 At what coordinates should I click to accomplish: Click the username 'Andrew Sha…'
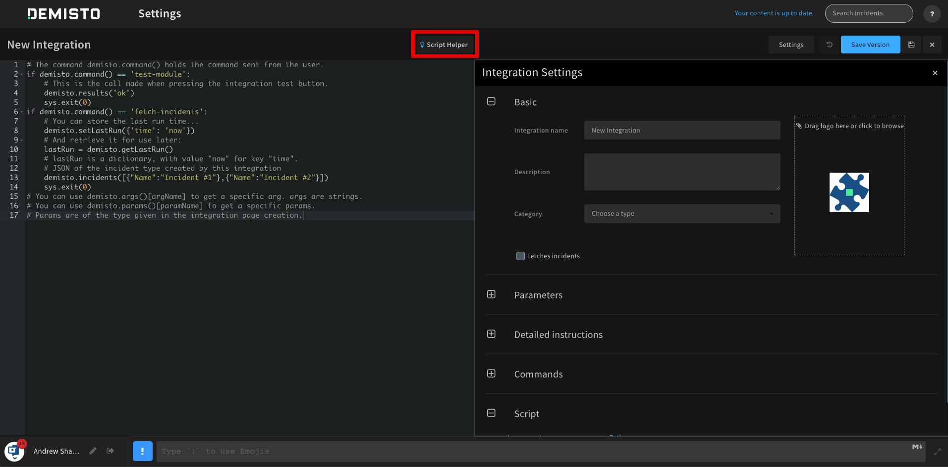(x=56, y=451)
